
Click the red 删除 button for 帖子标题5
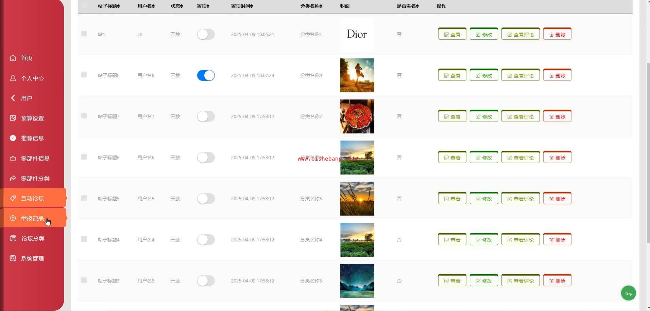(557, 199)
